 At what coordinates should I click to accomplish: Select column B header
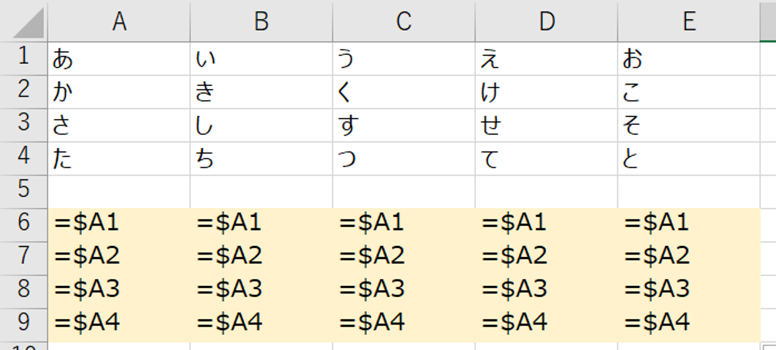tap(262, 21)
